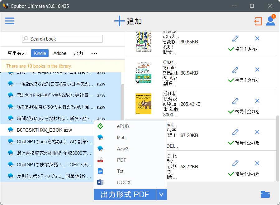
Task: Choose PDF output format
Action: click(131, 160)
